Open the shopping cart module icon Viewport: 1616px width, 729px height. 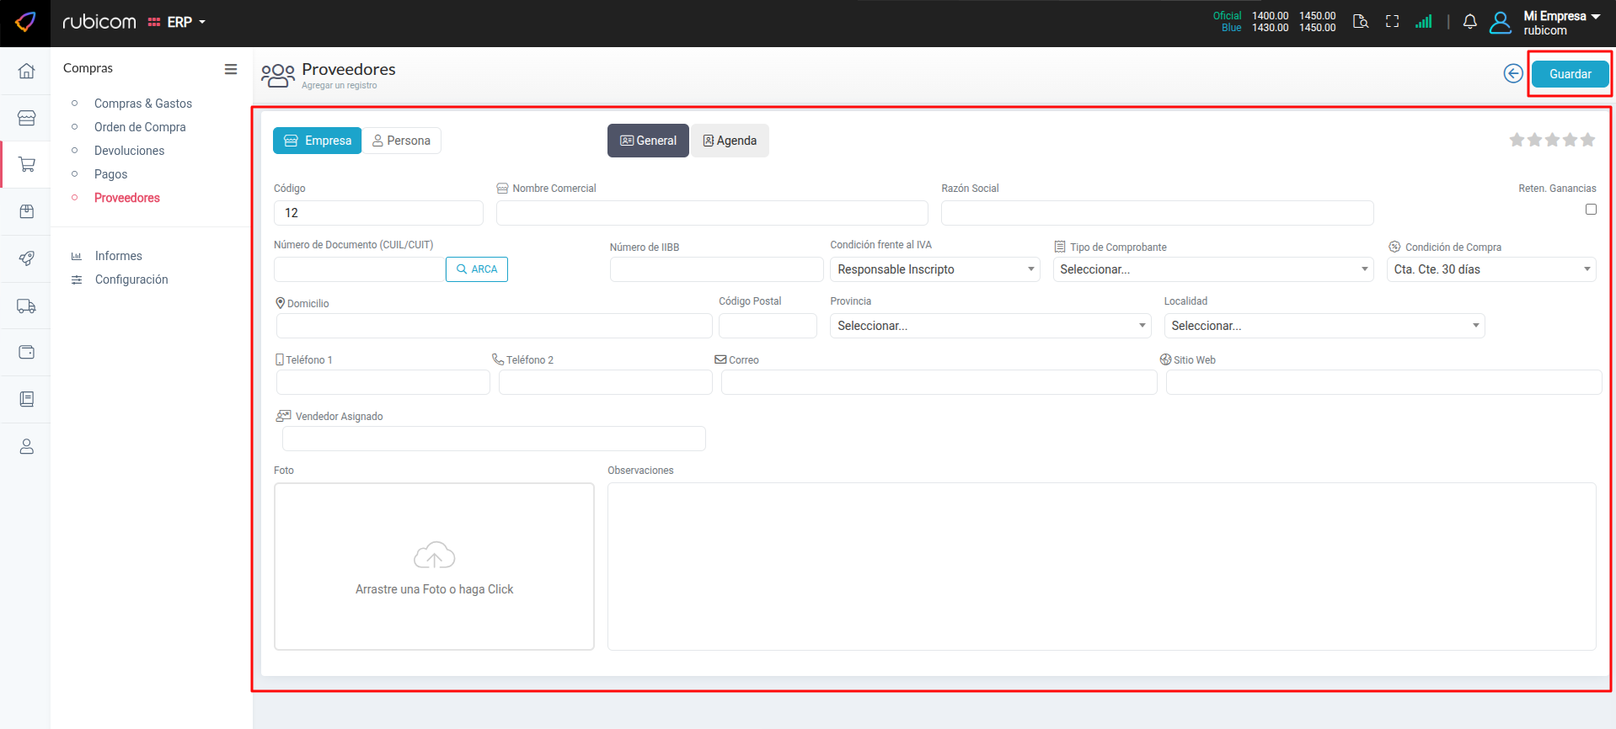tap(26, 164)
